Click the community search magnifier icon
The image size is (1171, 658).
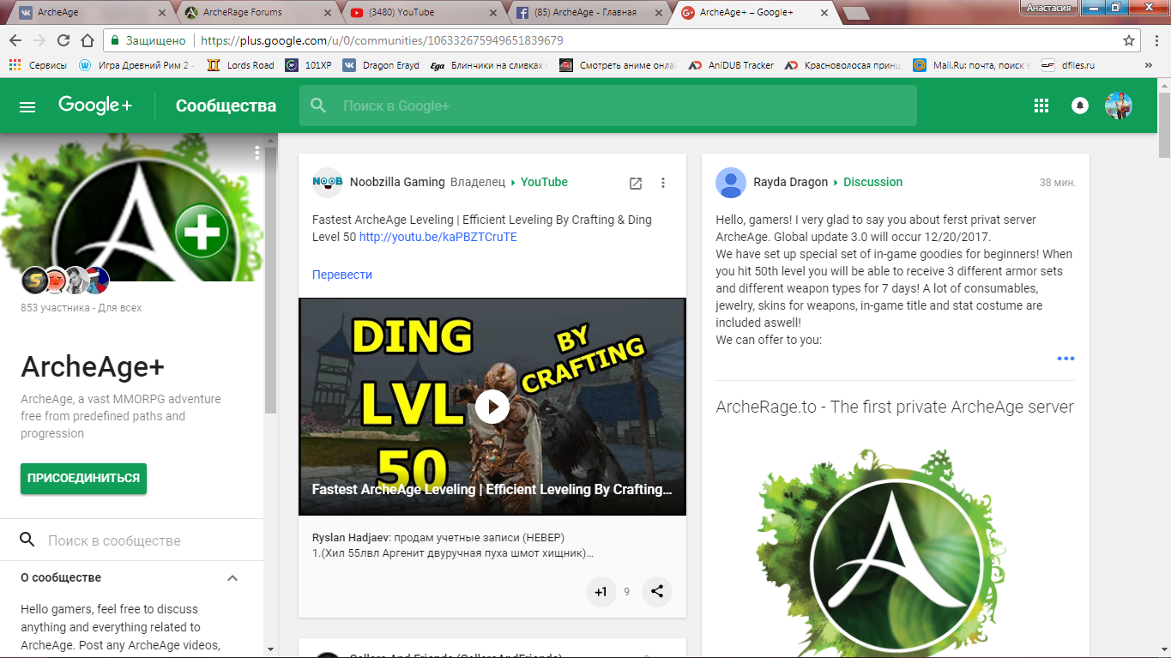(27, 540)
